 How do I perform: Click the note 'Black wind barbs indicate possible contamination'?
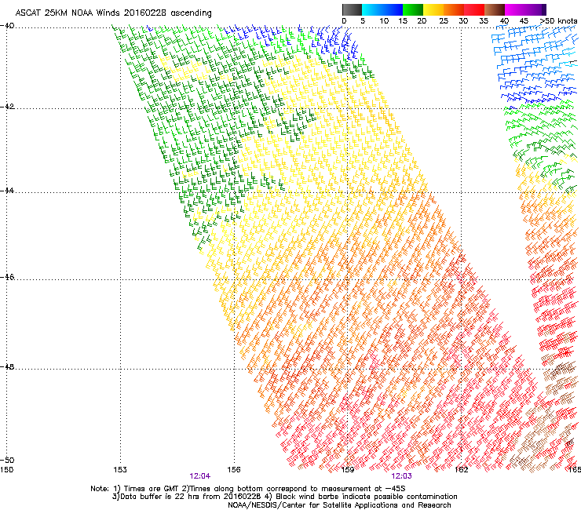[367, 497]
